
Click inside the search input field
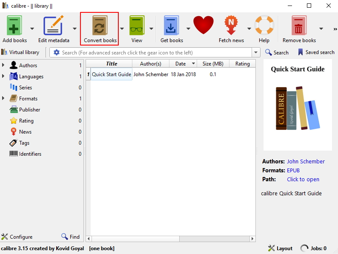[x=156, y=53]
